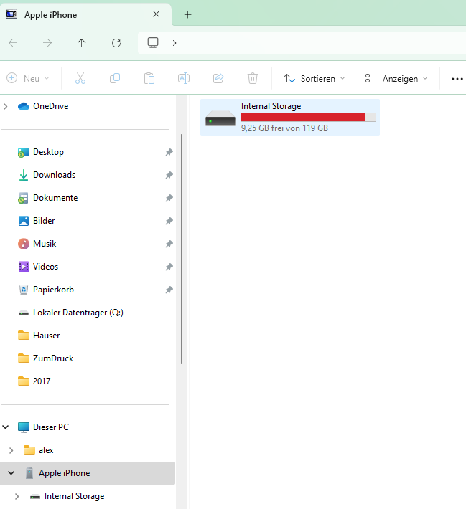Viewport: 466px width, 509px height.
Task: Click the Delete trash icon
Action: pyautogui.click(x=253, y=78)
